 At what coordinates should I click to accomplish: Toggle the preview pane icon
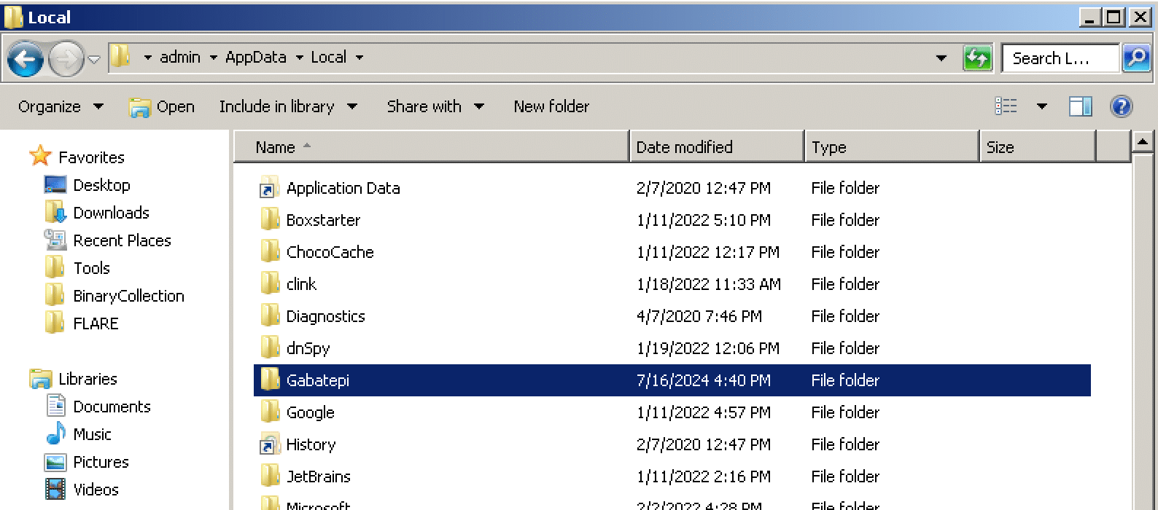pos(1080,106)
